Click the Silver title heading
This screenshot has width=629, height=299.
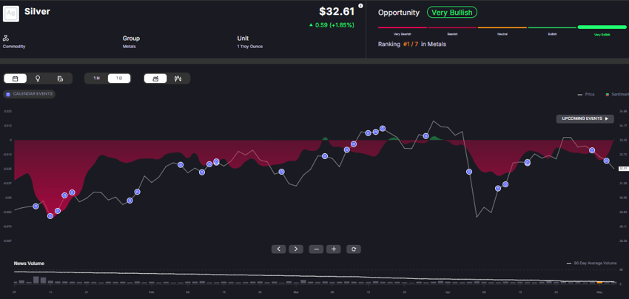(37, 11)
